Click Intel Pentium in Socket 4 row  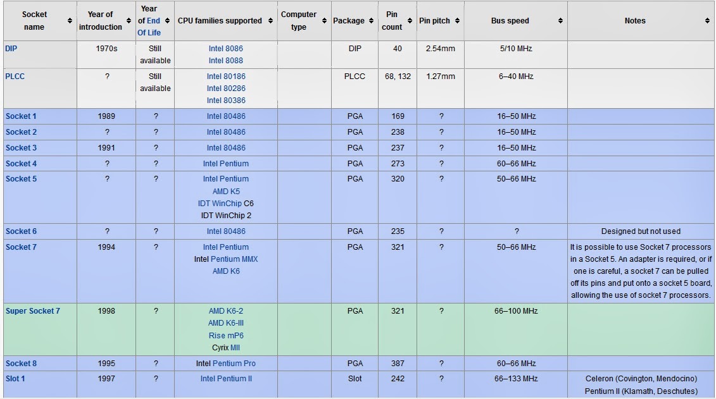point(226,163)
